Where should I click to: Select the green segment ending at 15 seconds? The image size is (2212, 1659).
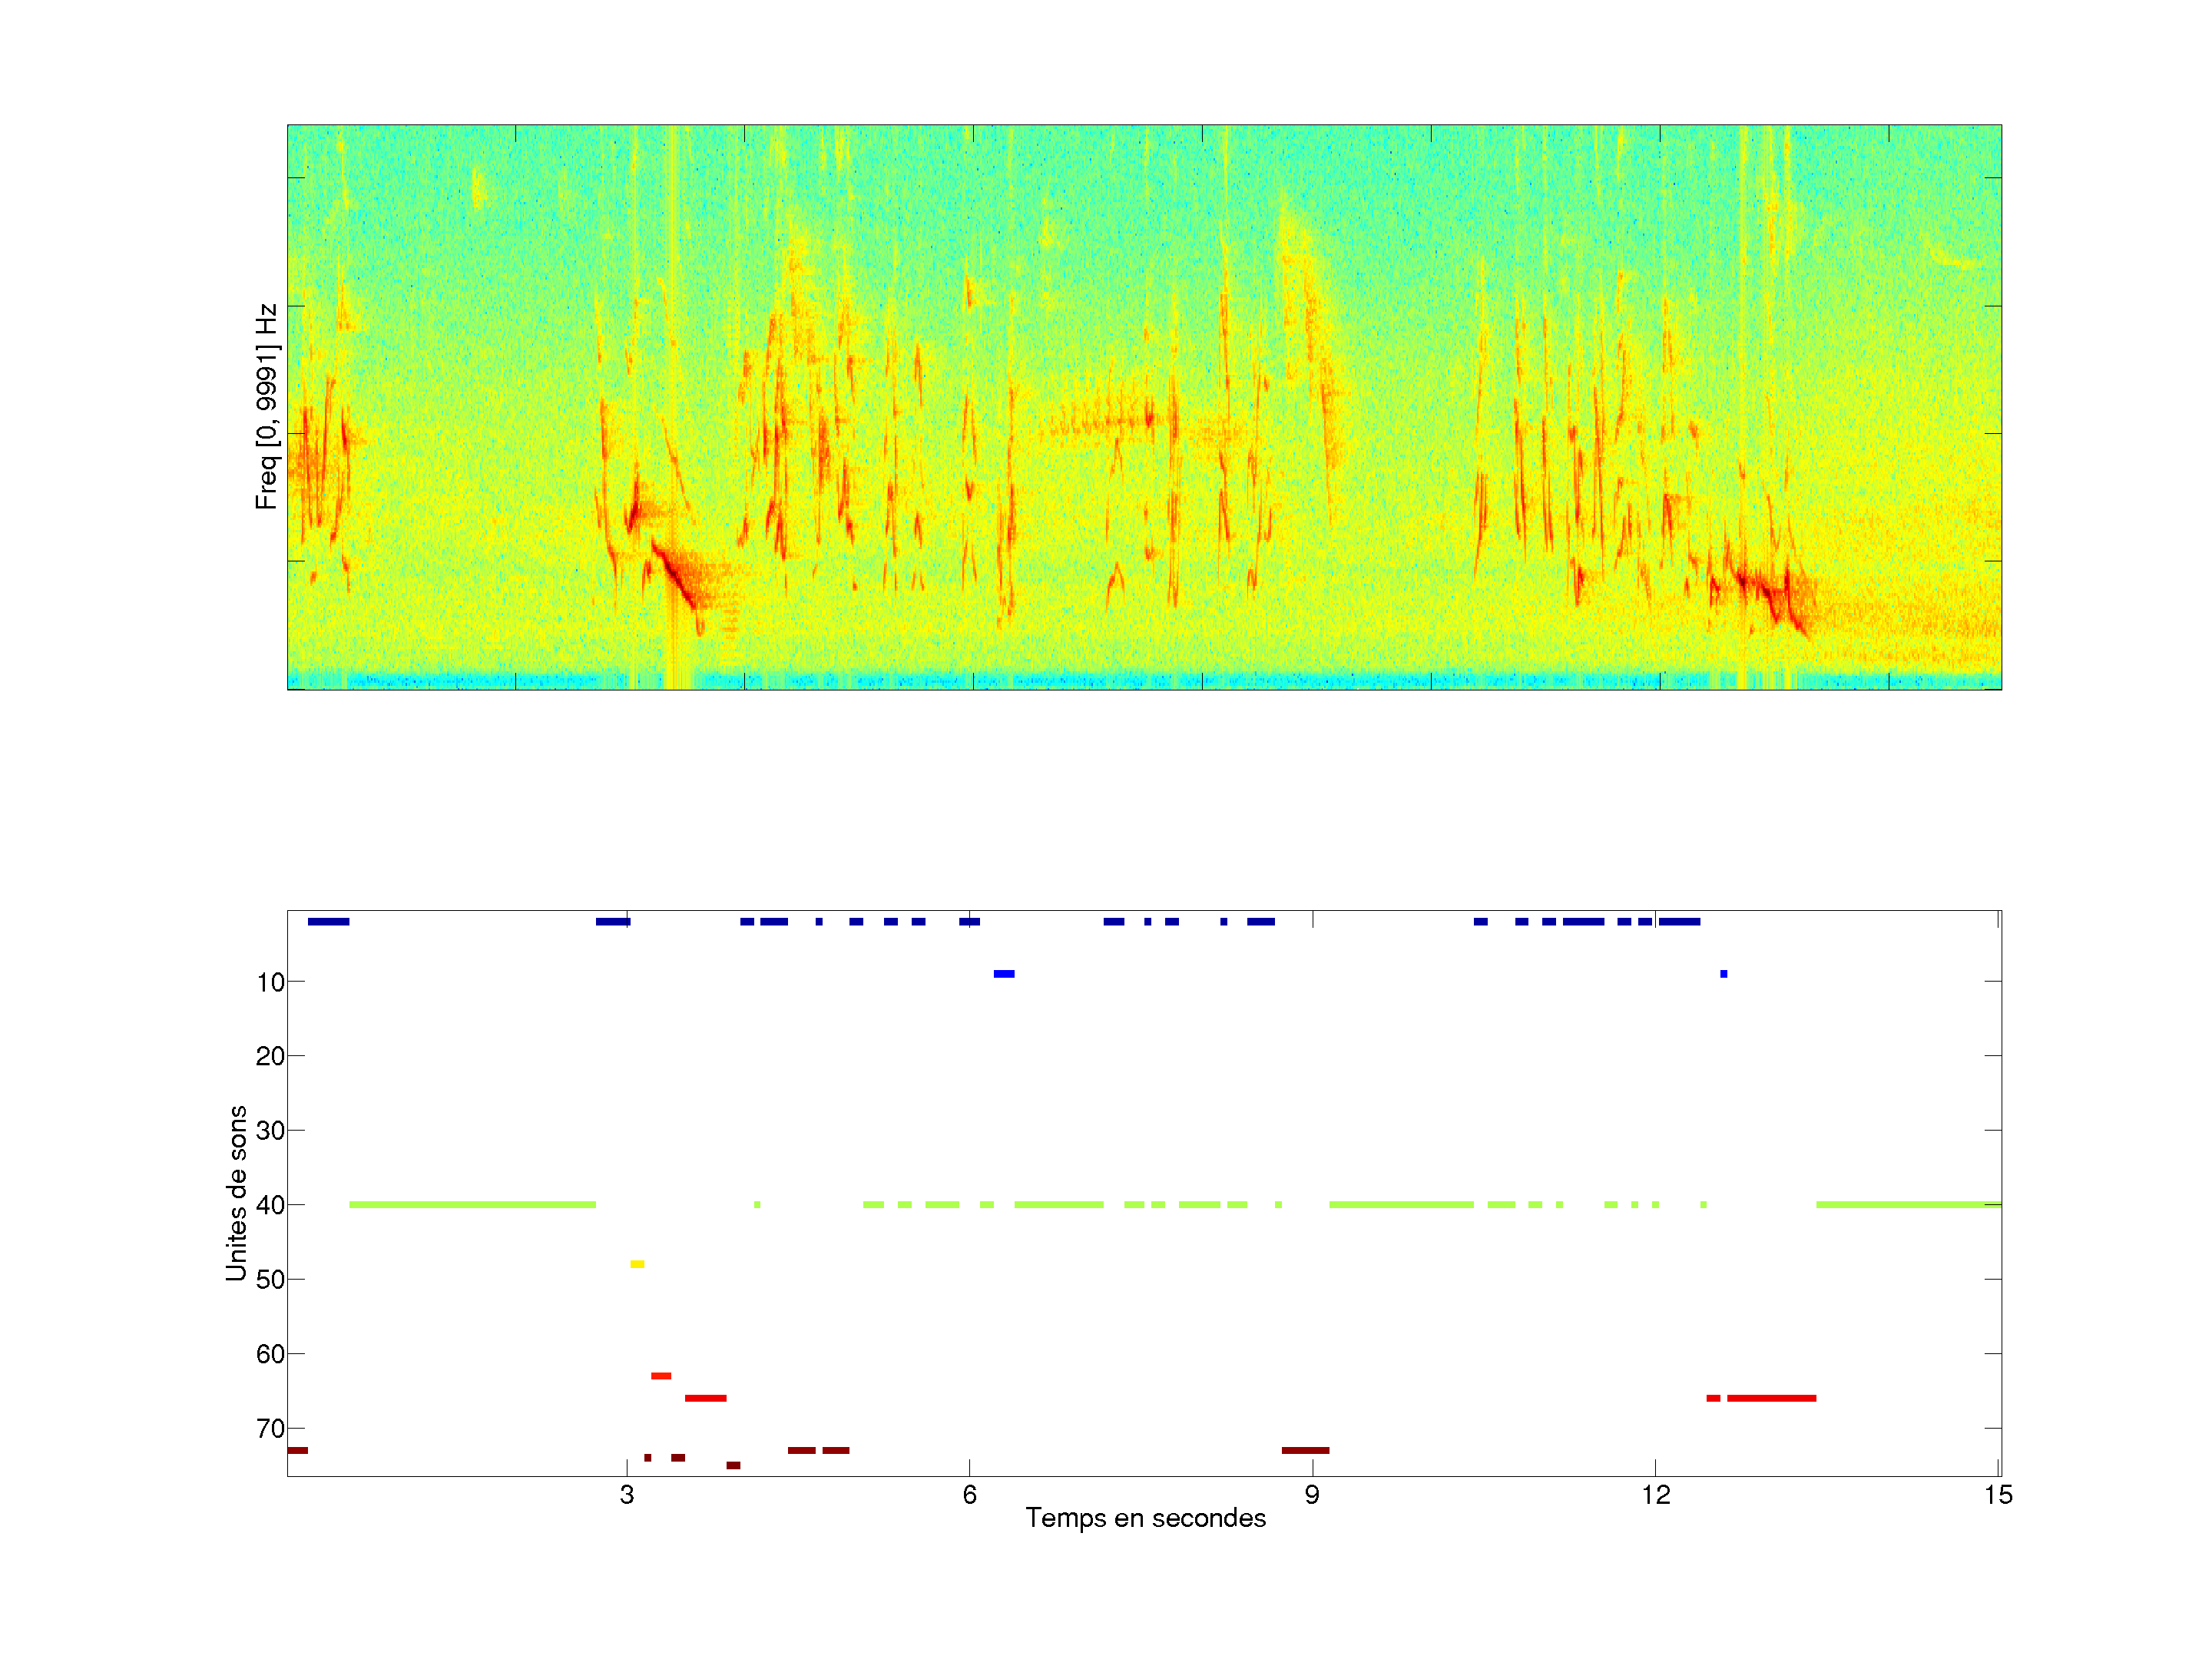(1908, 1205)
